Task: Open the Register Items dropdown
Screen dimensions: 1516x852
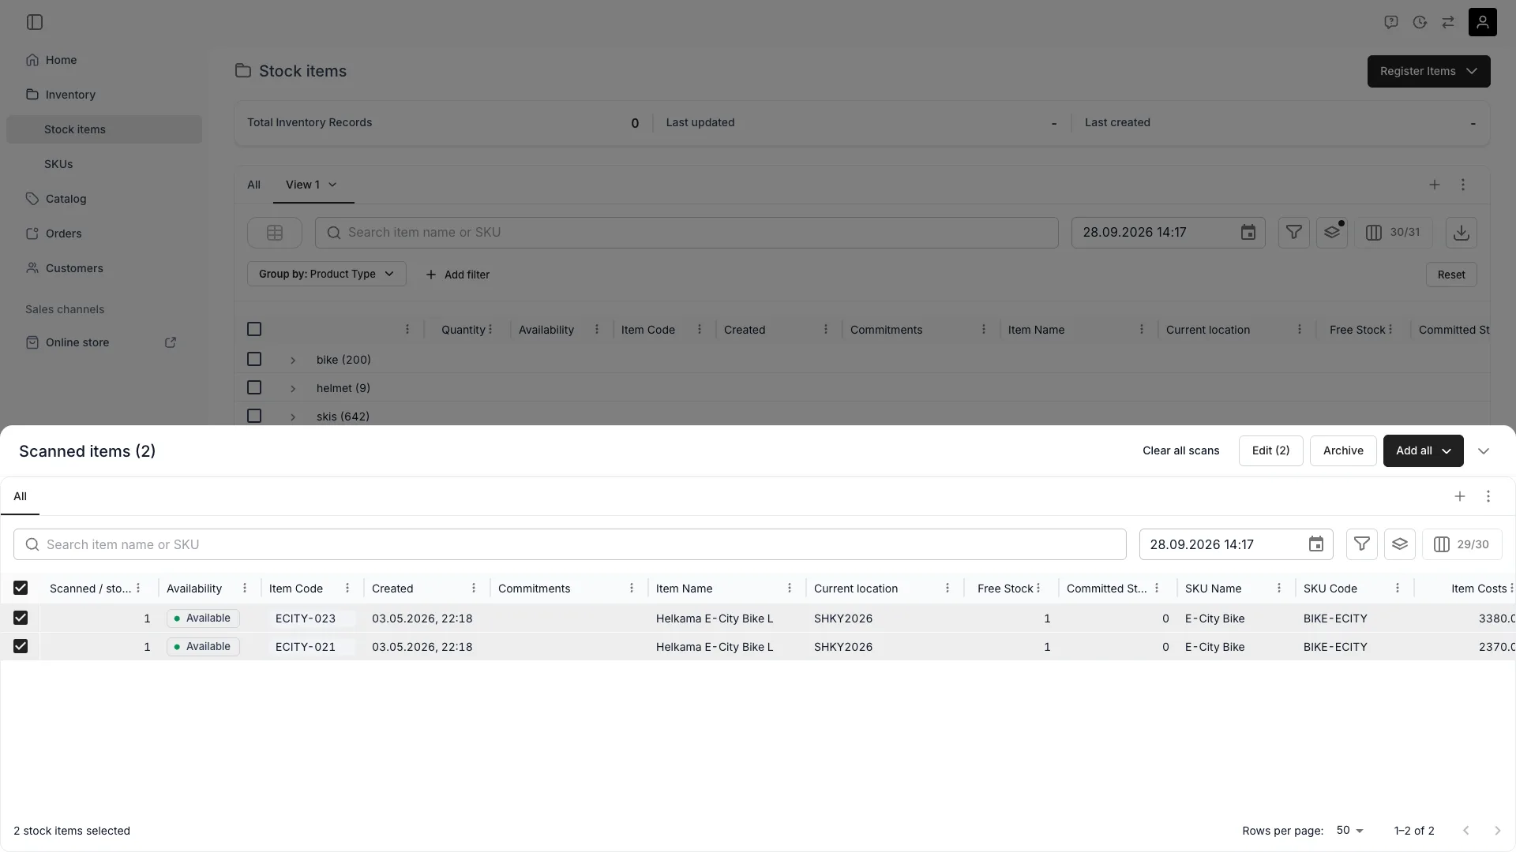Action: (1429, 71)
